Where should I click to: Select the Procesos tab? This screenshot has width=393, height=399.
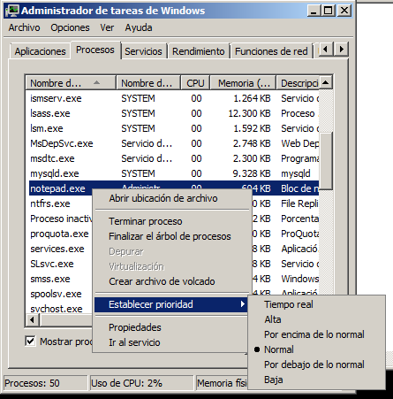(95, 50)
